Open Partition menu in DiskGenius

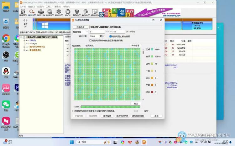40,7
